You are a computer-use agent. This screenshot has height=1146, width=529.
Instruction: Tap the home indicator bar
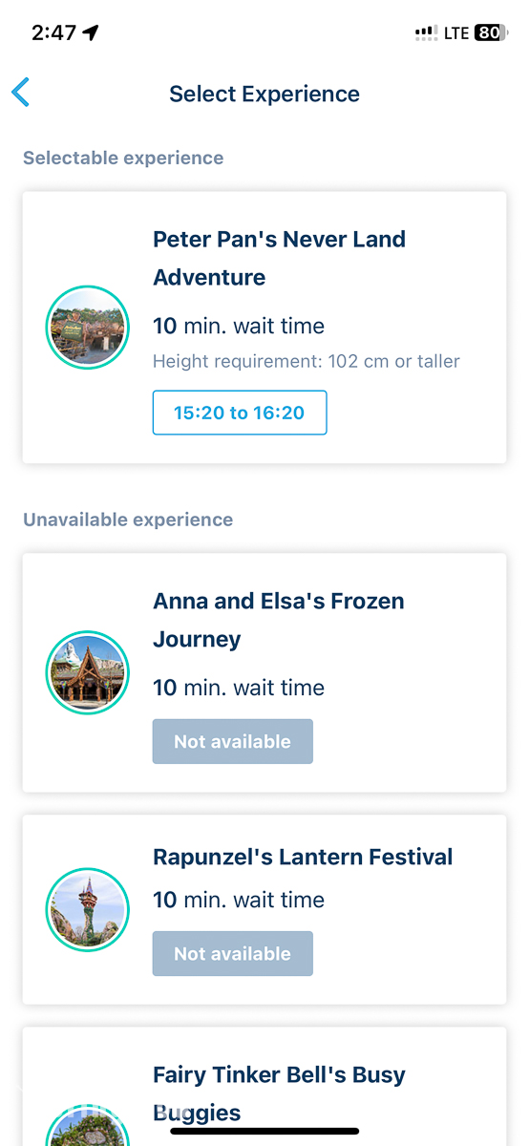click(x=264, y=1131)
